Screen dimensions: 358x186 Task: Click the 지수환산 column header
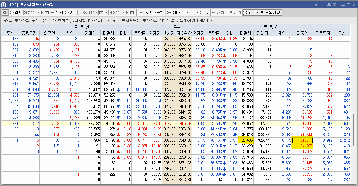(x=184, y=33)
